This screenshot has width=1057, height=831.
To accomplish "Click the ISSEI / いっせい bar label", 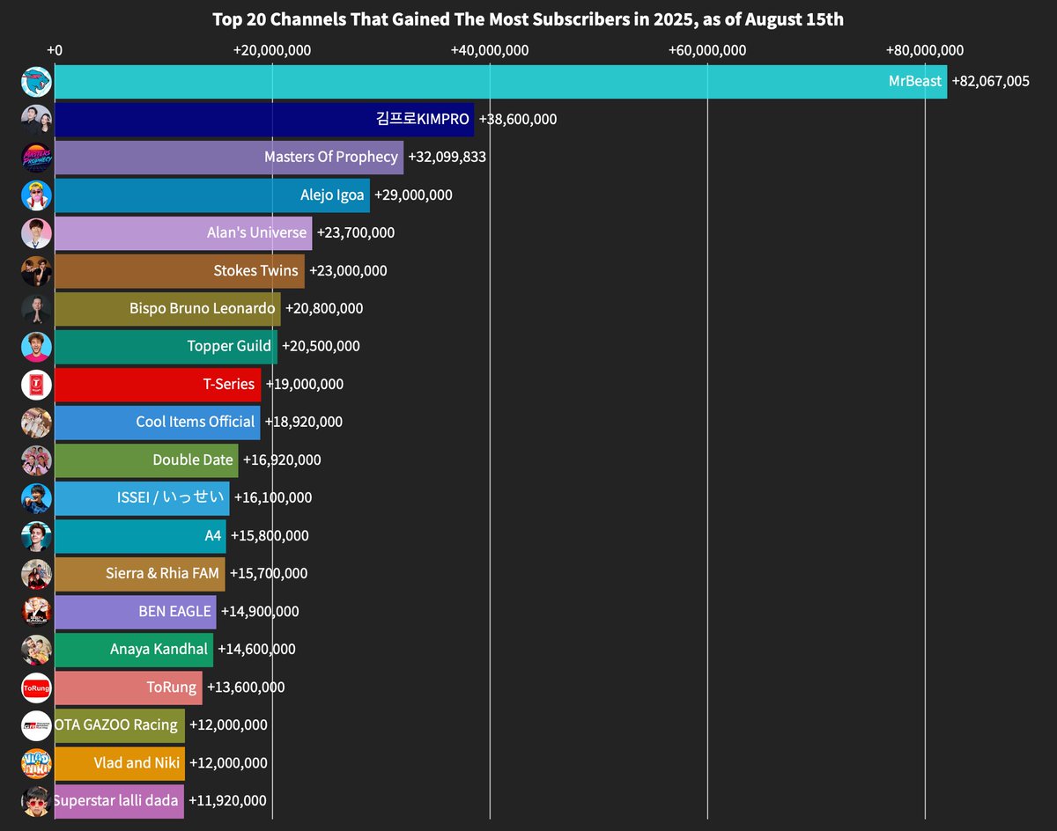I will [x=171, y=497].
